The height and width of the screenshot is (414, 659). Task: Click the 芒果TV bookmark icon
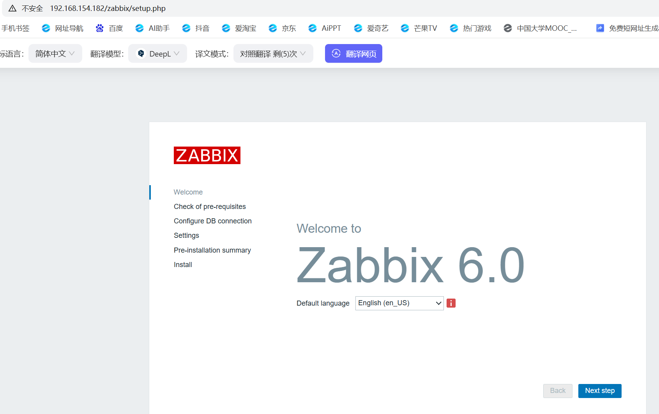pos(405,28)
